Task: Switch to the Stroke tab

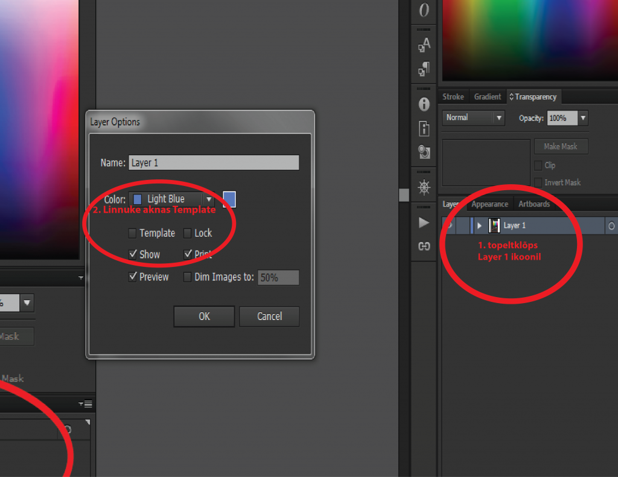Action: (x=453, y=97)
